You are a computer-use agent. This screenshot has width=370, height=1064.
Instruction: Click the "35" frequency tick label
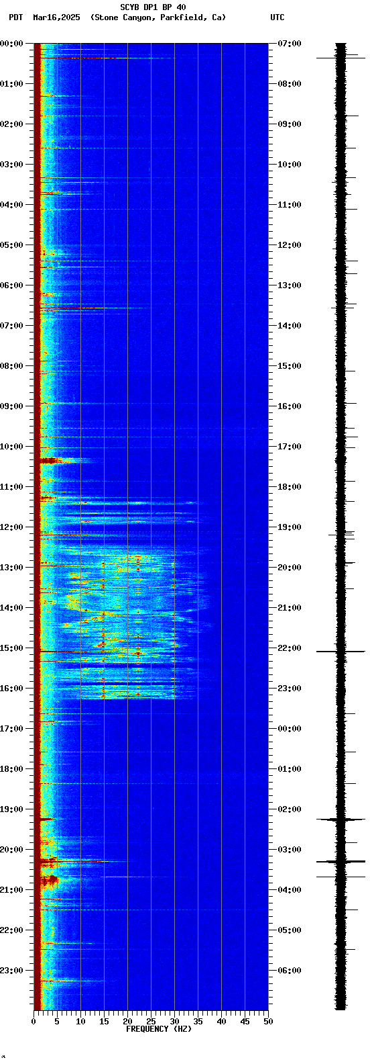(198, 1022)
